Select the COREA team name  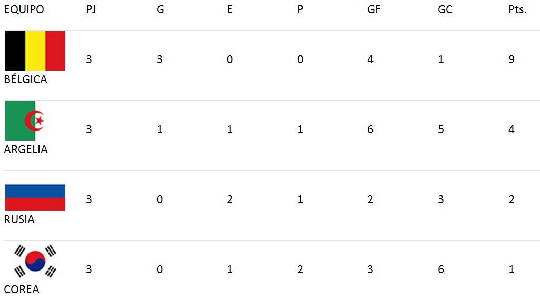tap(22, 289)
